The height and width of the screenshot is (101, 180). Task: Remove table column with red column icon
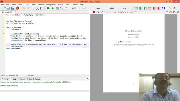[x=154, y=8]
